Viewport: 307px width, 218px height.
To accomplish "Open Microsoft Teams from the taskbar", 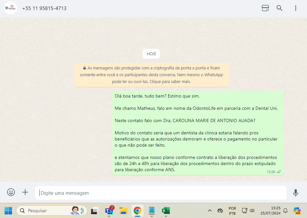I will pyautogui.click(x=109, y=211).
